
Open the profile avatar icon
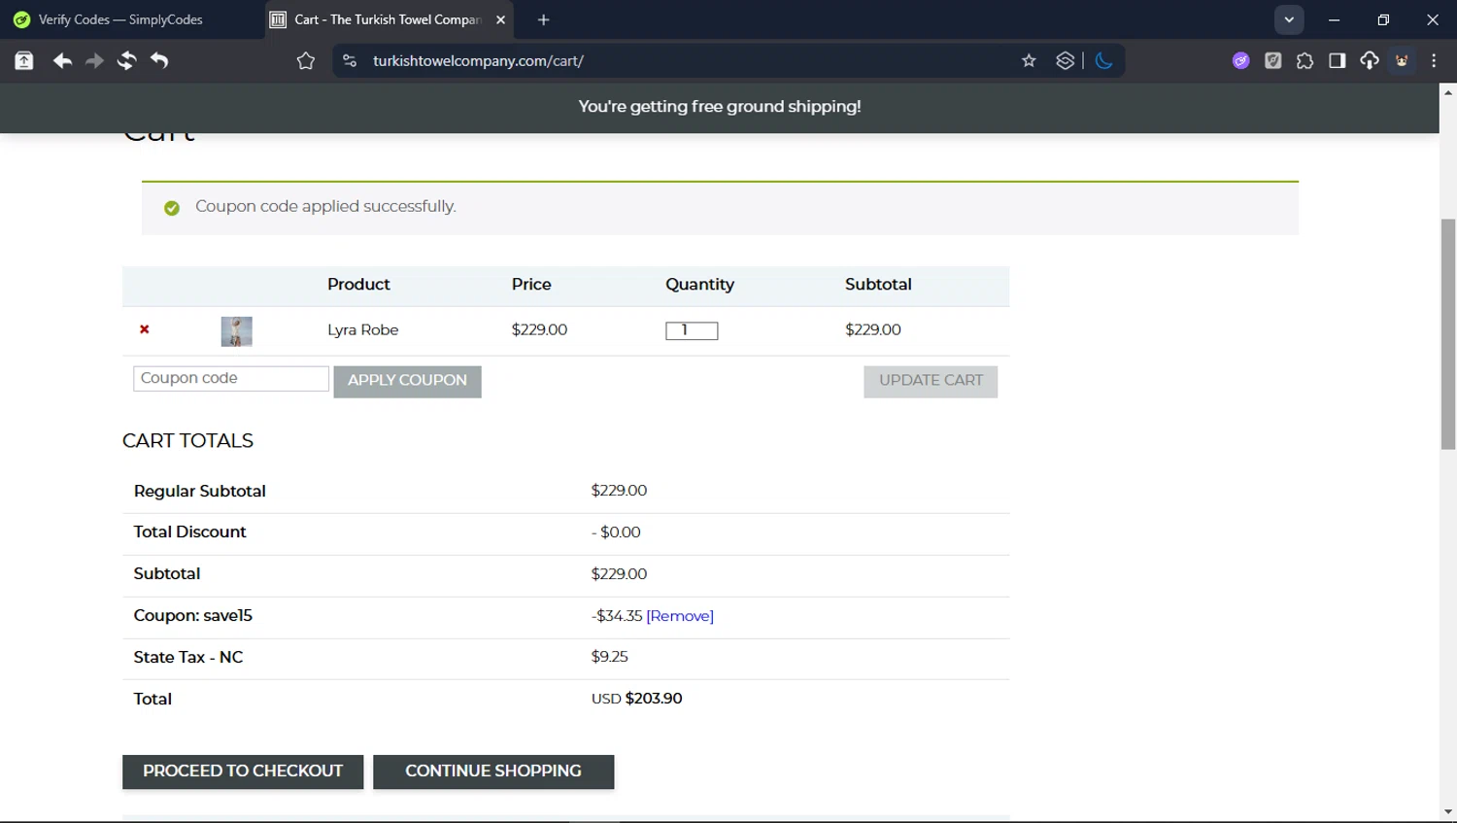[1402, 61]
